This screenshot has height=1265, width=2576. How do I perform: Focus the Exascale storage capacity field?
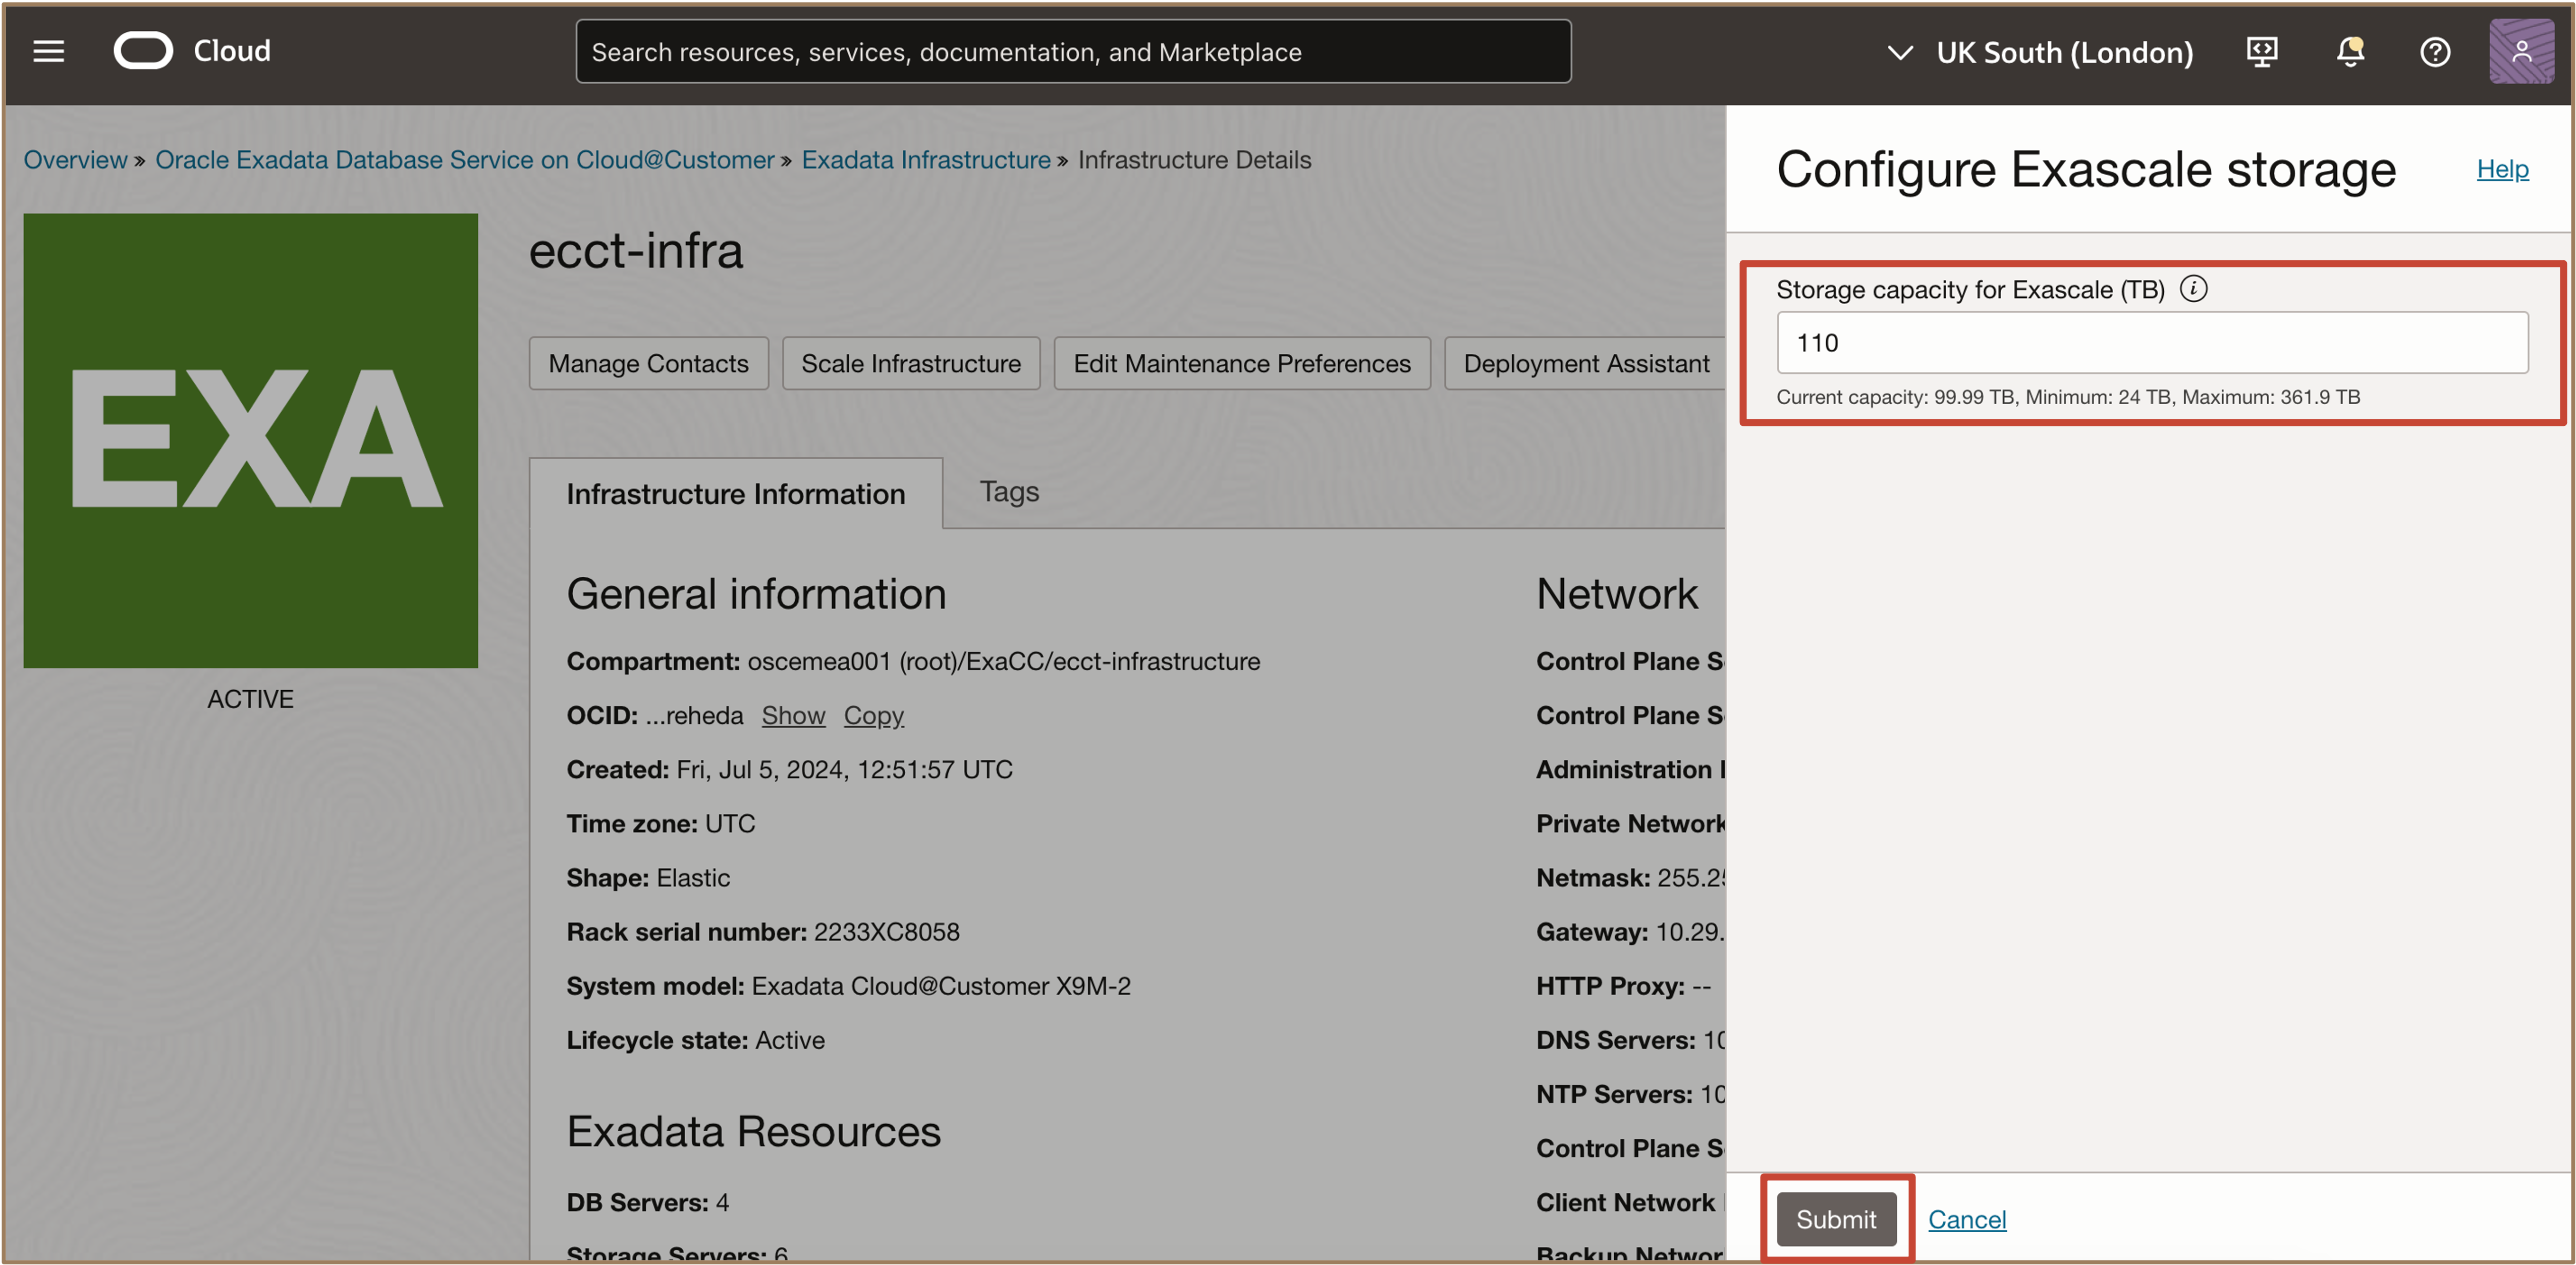pos(2151,343)
